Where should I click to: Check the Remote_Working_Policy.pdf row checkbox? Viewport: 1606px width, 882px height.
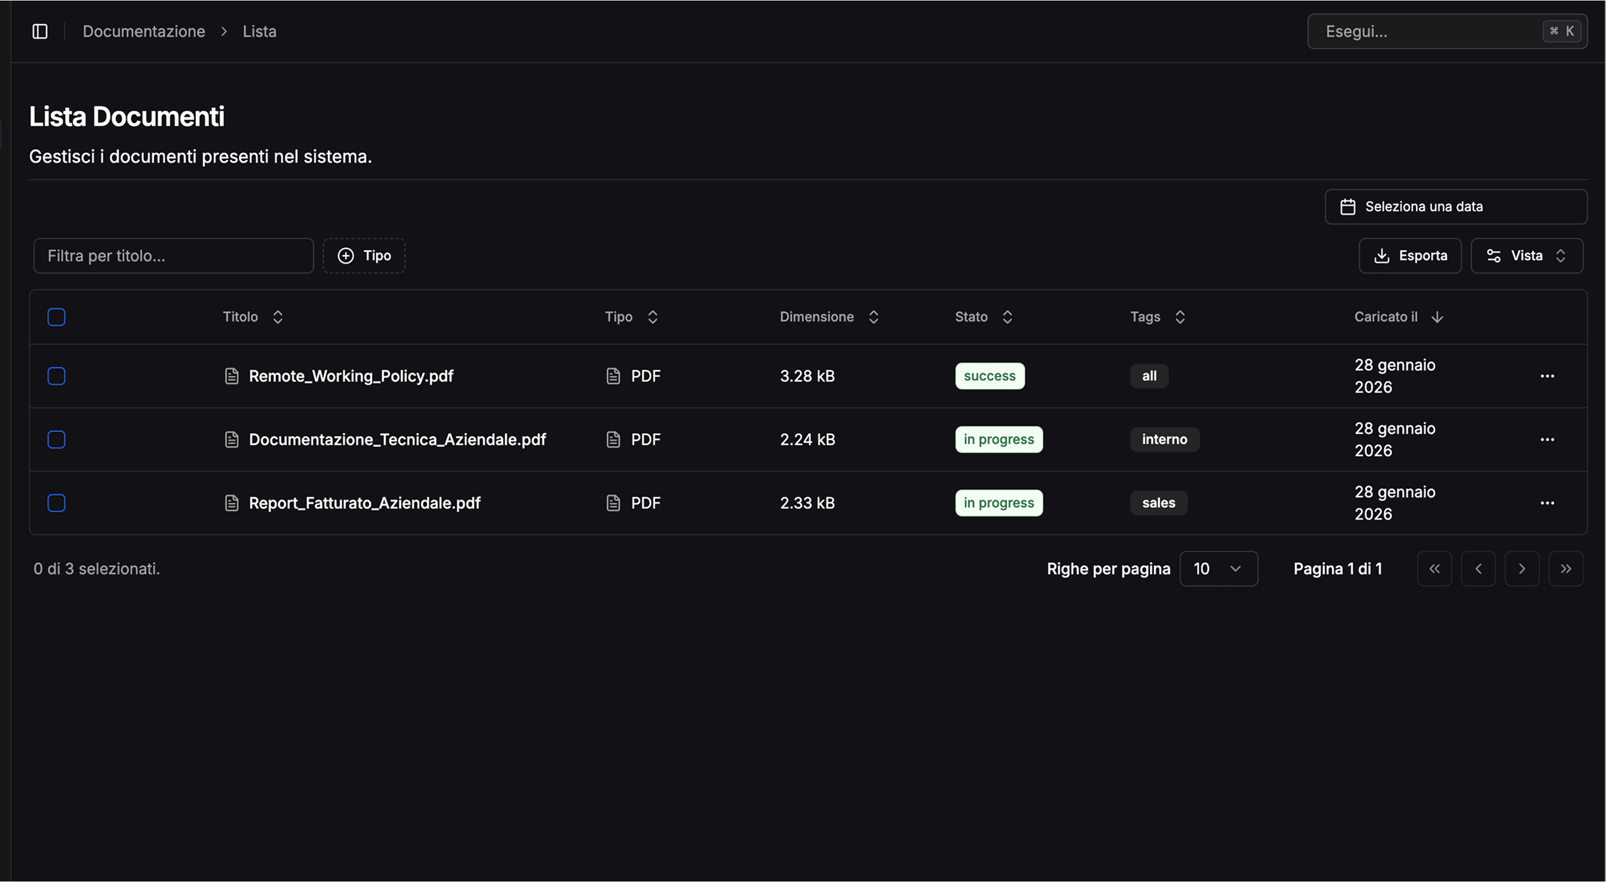pyautogui.click(x=56, y=376)
